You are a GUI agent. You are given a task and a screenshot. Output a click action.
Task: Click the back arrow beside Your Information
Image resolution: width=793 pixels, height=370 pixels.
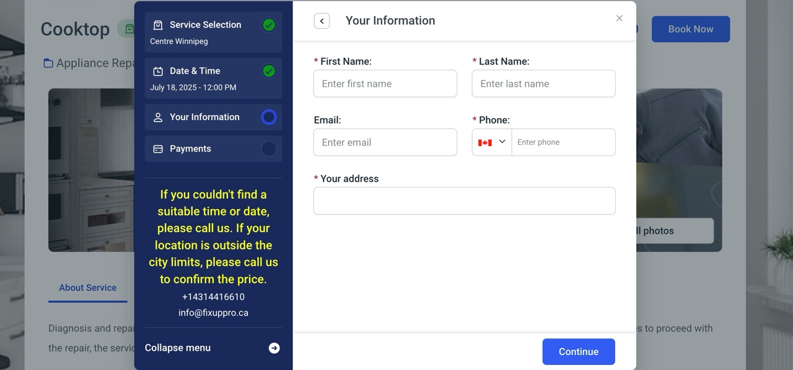click(322, 21)
